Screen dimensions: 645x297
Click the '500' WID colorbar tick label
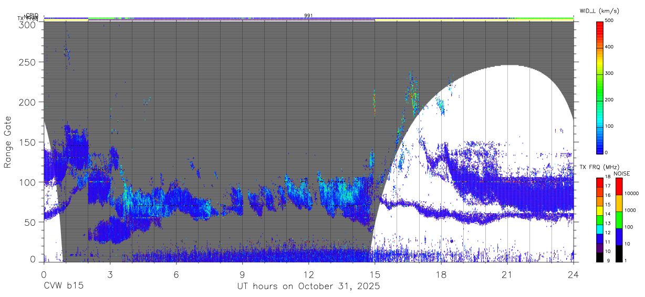point(609,21)
